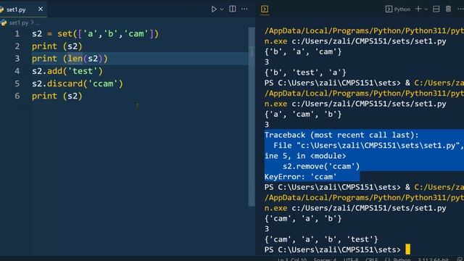The image size is (464, 261).
Task: Open editor More Actions ellipsis menu
Action: tap(244, 9)
